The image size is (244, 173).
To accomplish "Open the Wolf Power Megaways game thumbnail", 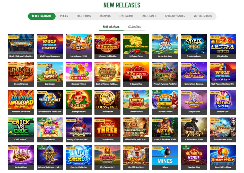I will pos(50,47).
